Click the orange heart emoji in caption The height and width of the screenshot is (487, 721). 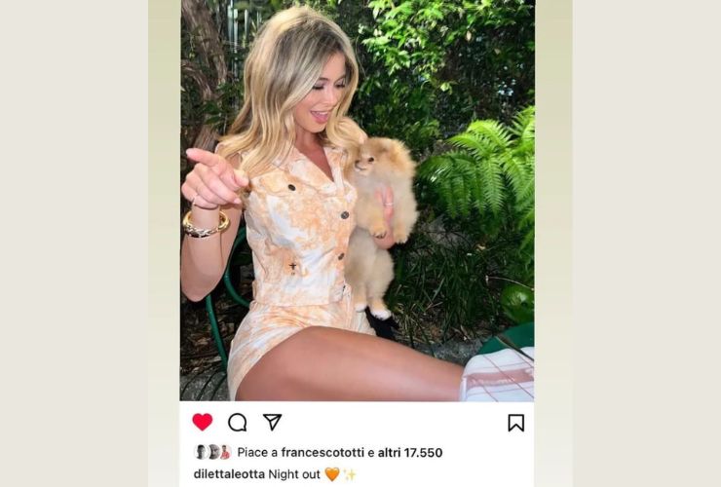click(x=332, y=474)
